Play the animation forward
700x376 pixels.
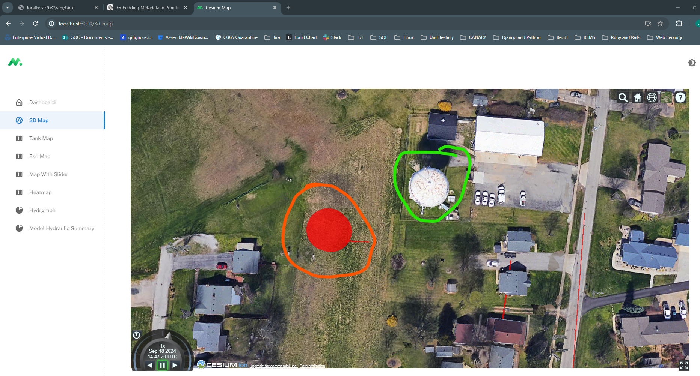(175, 365)
